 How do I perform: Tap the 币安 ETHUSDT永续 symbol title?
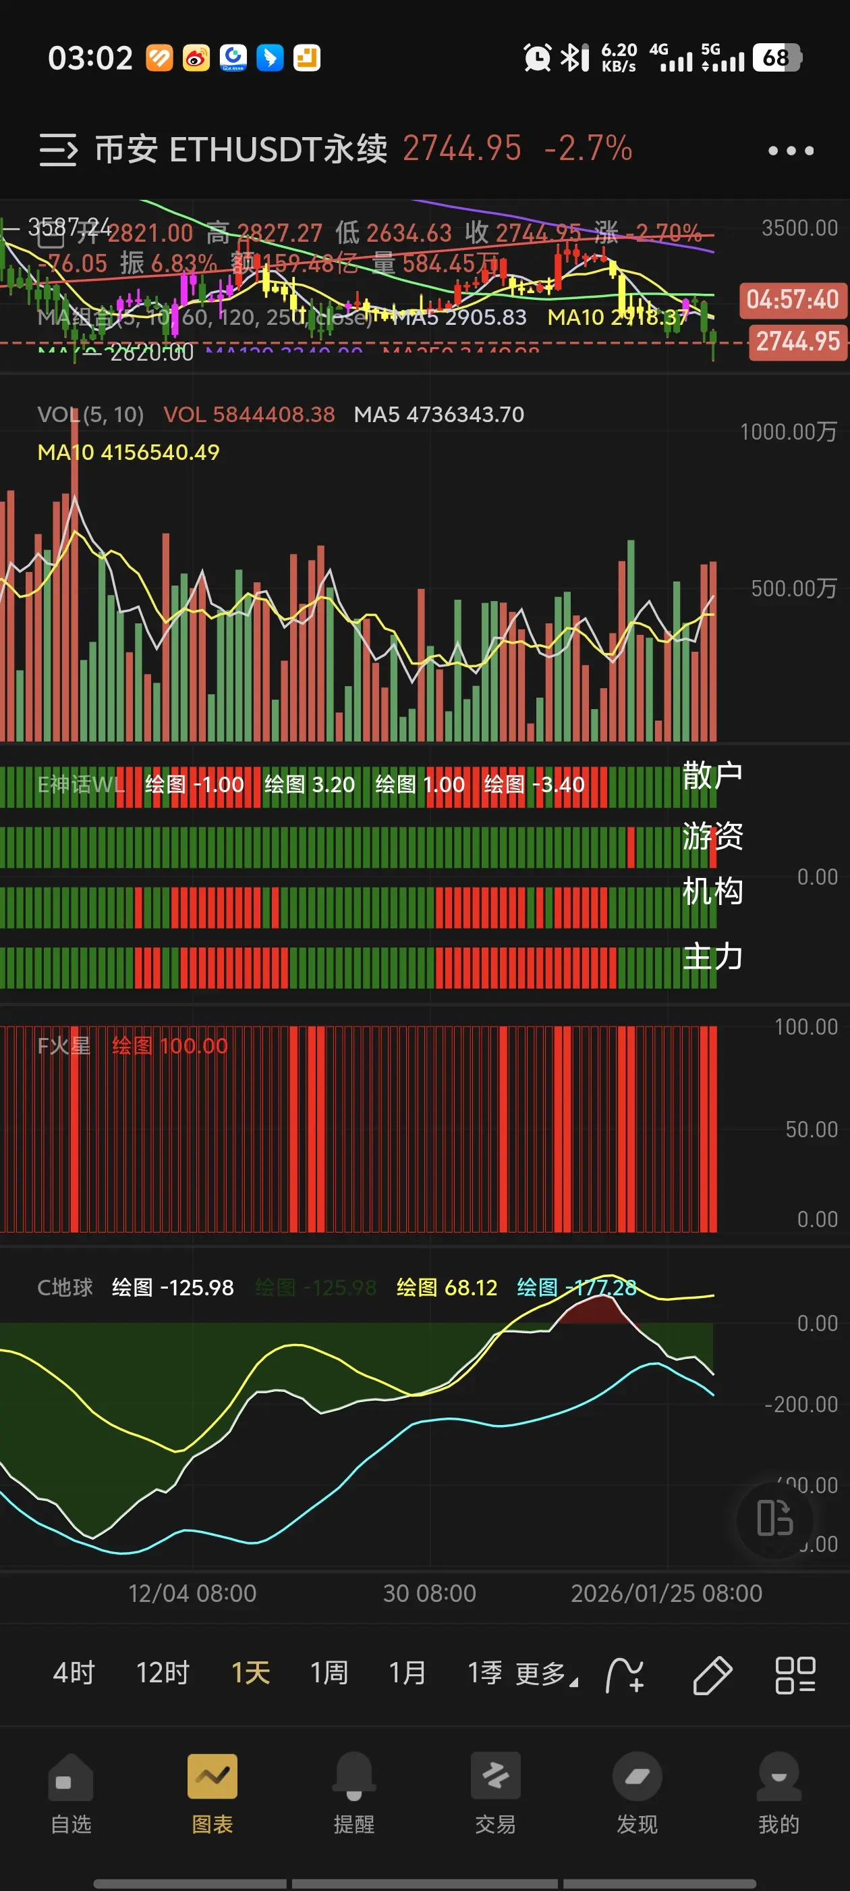241,149
